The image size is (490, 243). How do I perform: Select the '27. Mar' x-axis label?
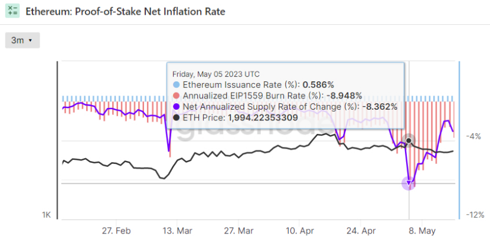point(240,229)
